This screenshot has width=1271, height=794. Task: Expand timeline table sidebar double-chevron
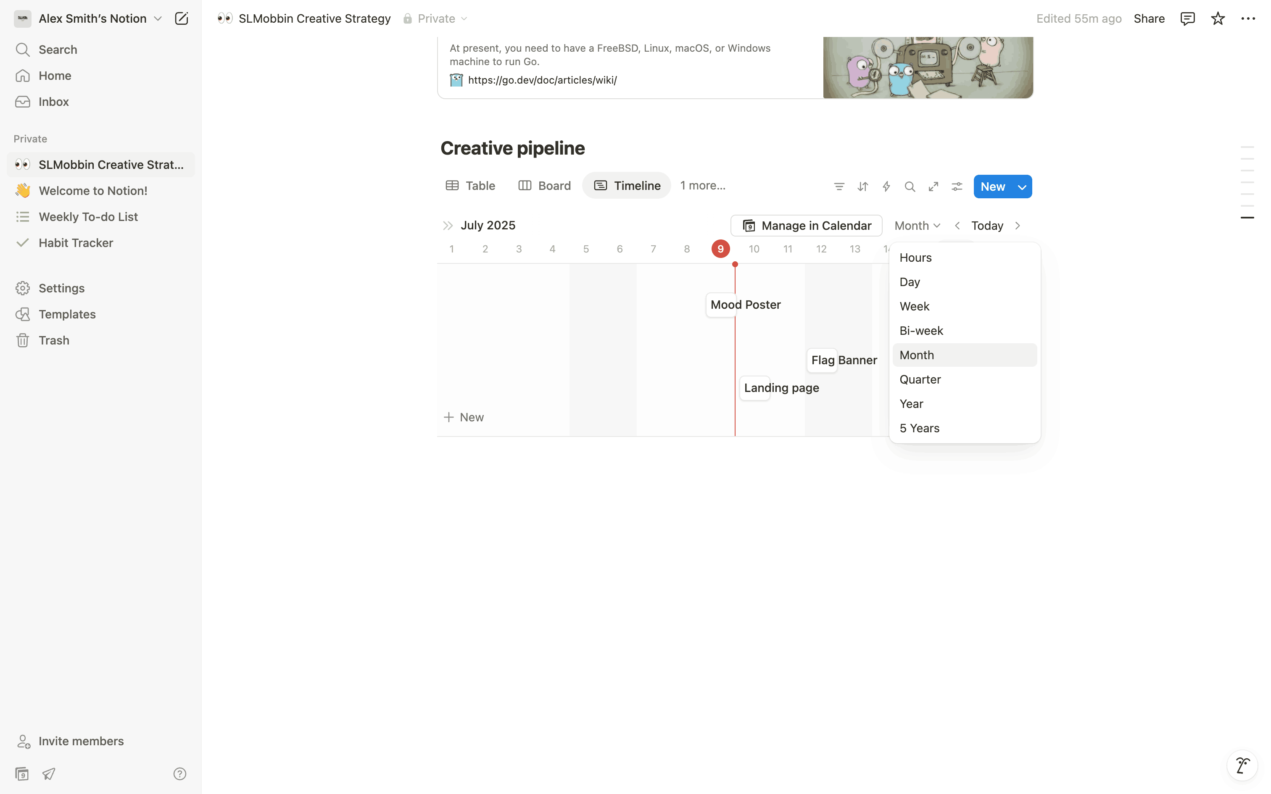coord(448,225)
